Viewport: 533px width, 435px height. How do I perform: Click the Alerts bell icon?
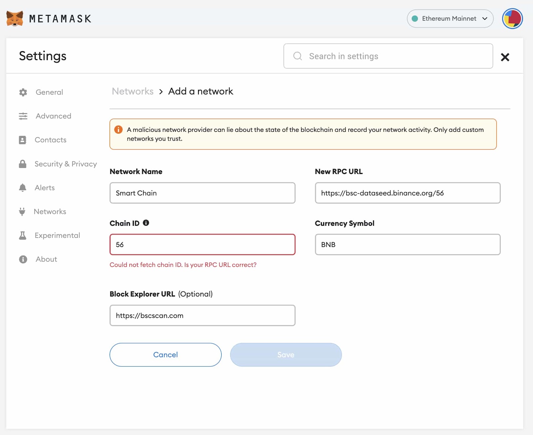coord(23,188)
